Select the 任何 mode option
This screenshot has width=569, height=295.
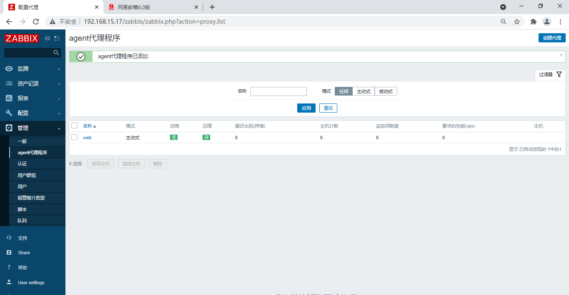coord(343,91)
